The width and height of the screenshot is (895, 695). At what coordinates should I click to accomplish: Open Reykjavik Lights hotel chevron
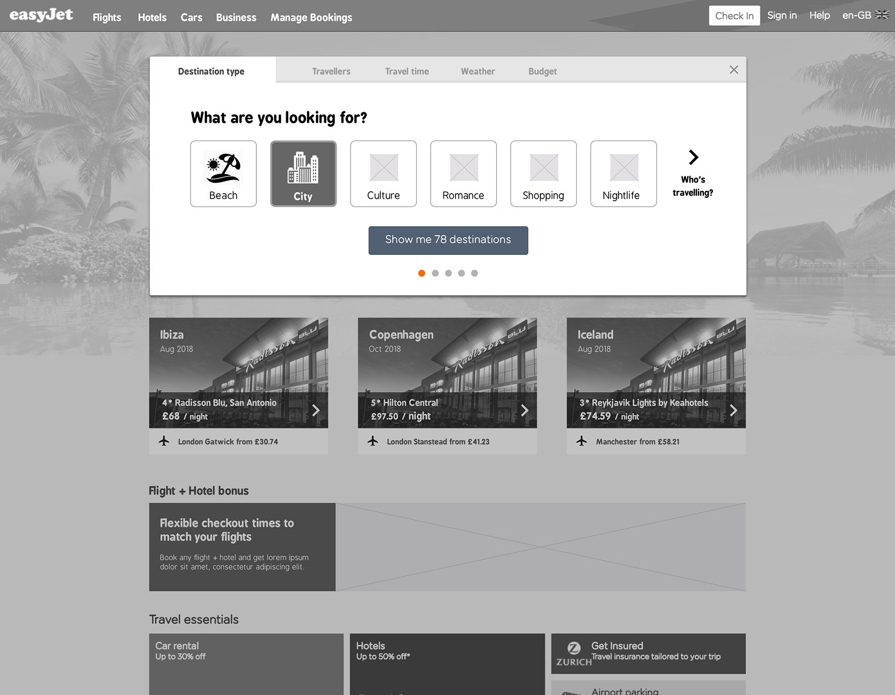pos(733,410)
